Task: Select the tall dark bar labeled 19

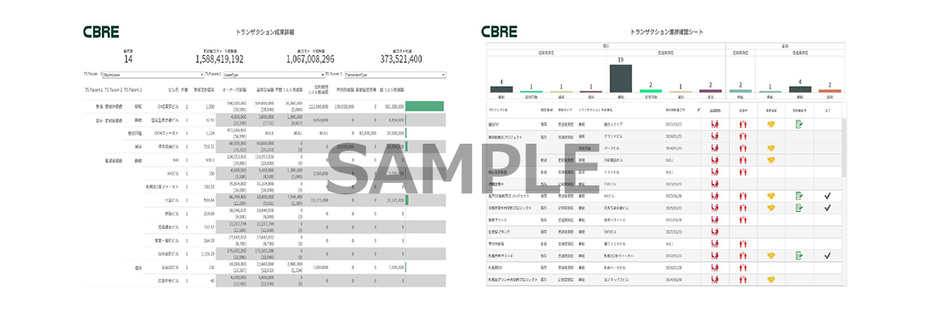Action: pyautogui.click(x=621, y=79)
